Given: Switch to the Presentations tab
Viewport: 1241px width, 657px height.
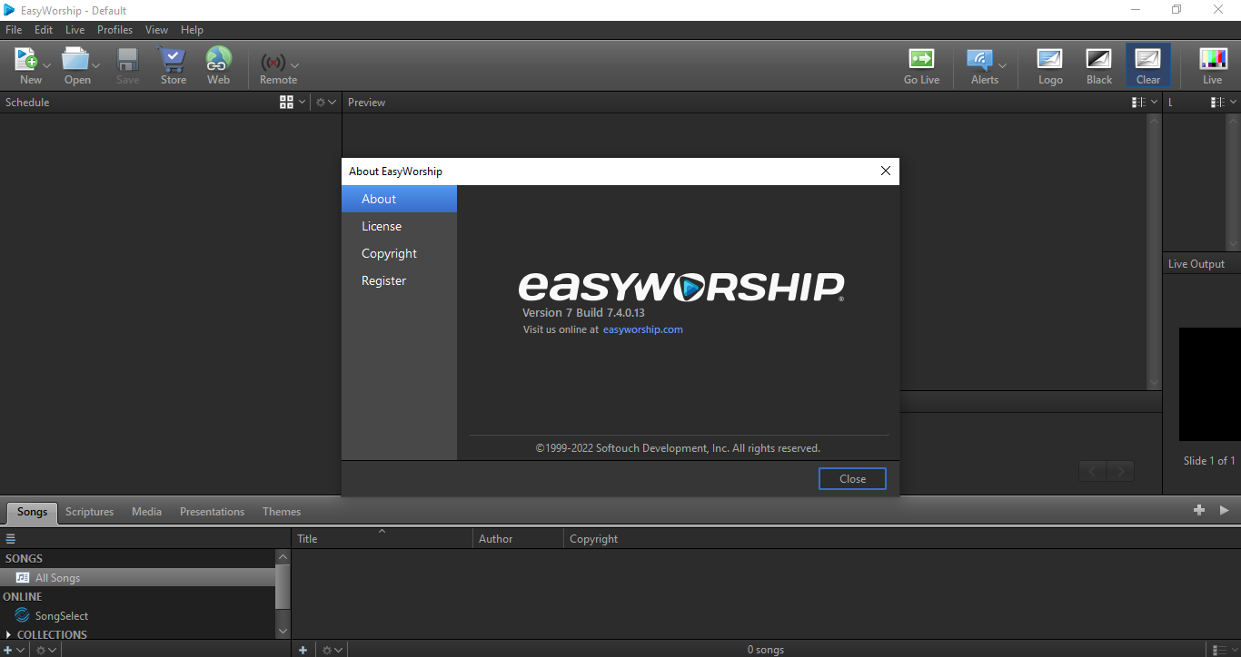Looking at the screenshot, I should (x=212, y=512).
